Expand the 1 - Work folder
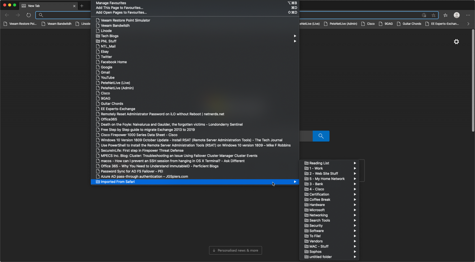Screen dimensions: 475x262 [x=329, y=168]
